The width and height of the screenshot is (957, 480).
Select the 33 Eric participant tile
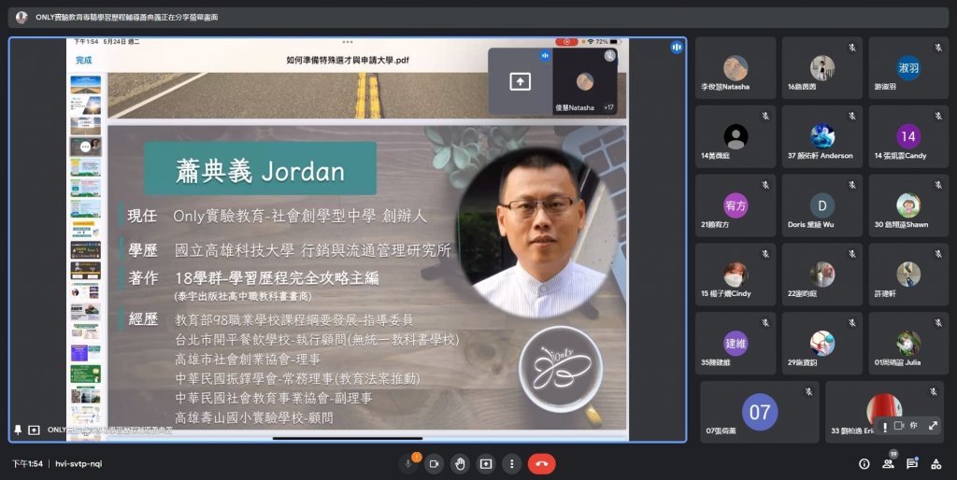pyautogui.click(x=884, y=412)
